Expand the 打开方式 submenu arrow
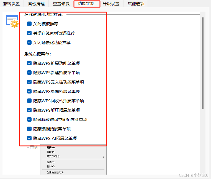 pos(104,157)
